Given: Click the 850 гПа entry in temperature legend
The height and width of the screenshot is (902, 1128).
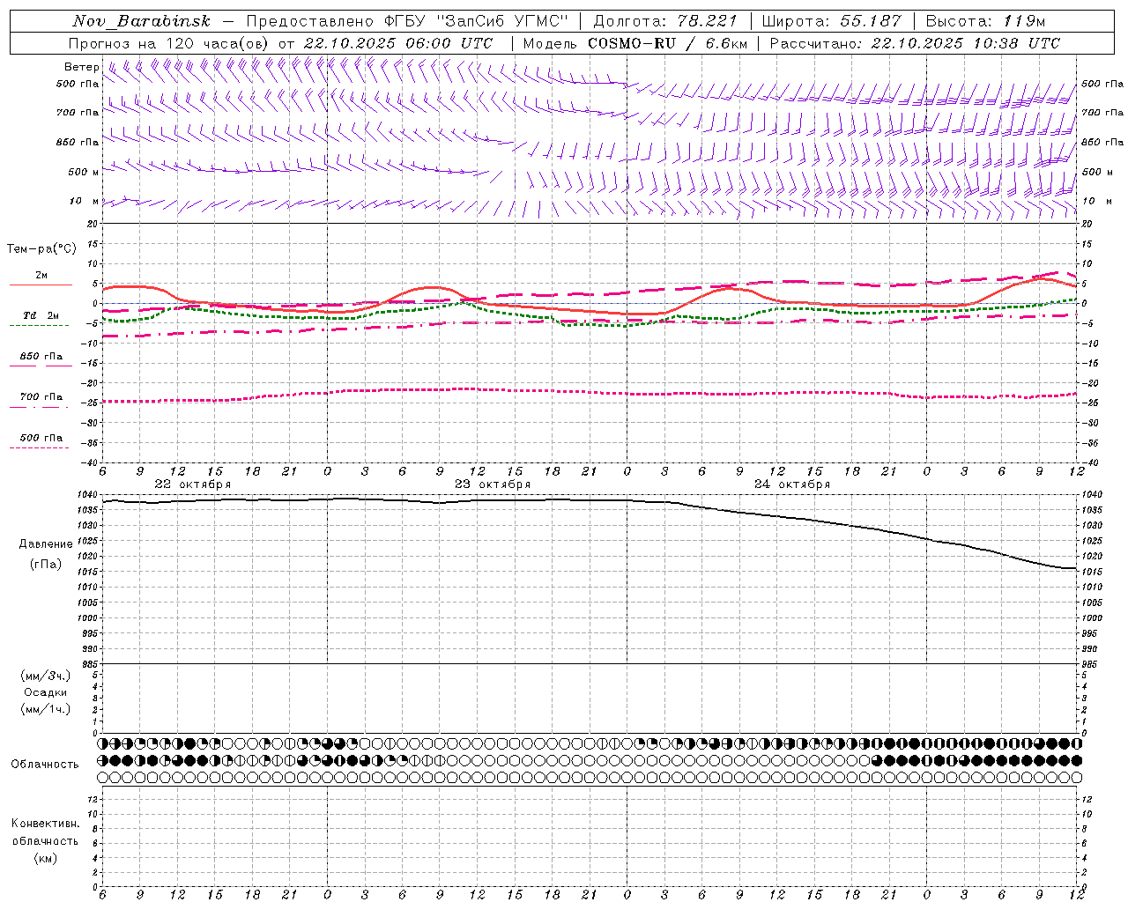Looking at the screenshot, I should click(x=41, y=357).
